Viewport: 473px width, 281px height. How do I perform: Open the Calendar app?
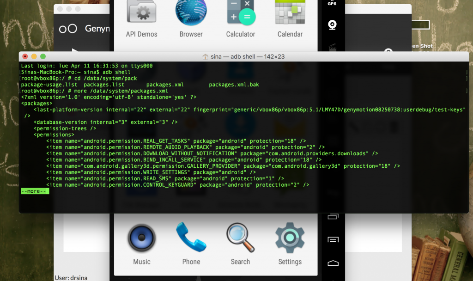click(290, 19)
